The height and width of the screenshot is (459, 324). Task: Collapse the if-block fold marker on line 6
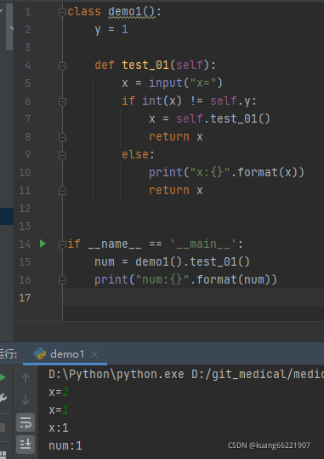tap(62, 101)
